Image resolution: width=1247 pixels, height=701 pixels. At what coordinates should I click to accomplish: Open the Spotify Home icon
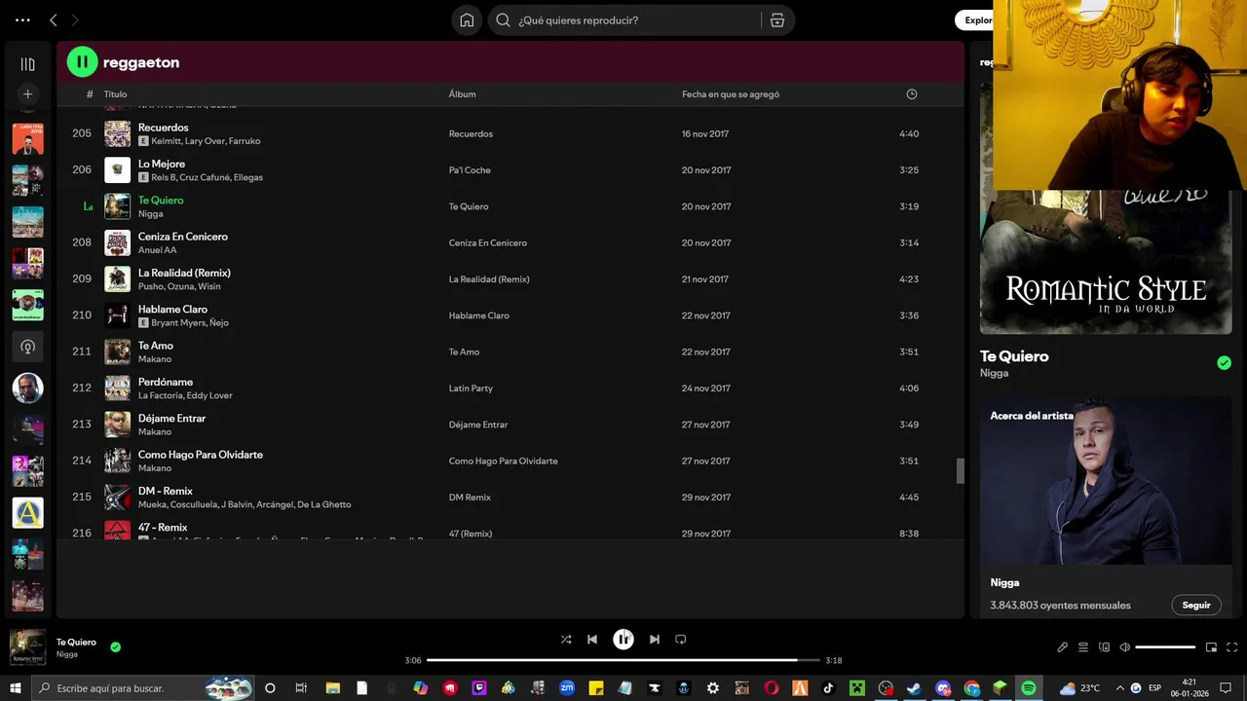pyautogui.click(x=467, y=20)
